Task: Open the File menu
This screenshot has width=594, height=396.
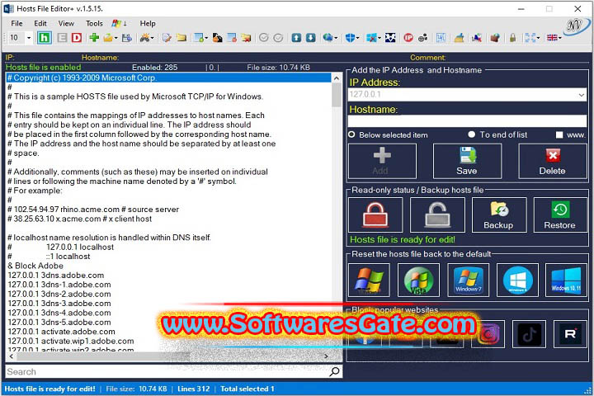Action: [16, 23]
